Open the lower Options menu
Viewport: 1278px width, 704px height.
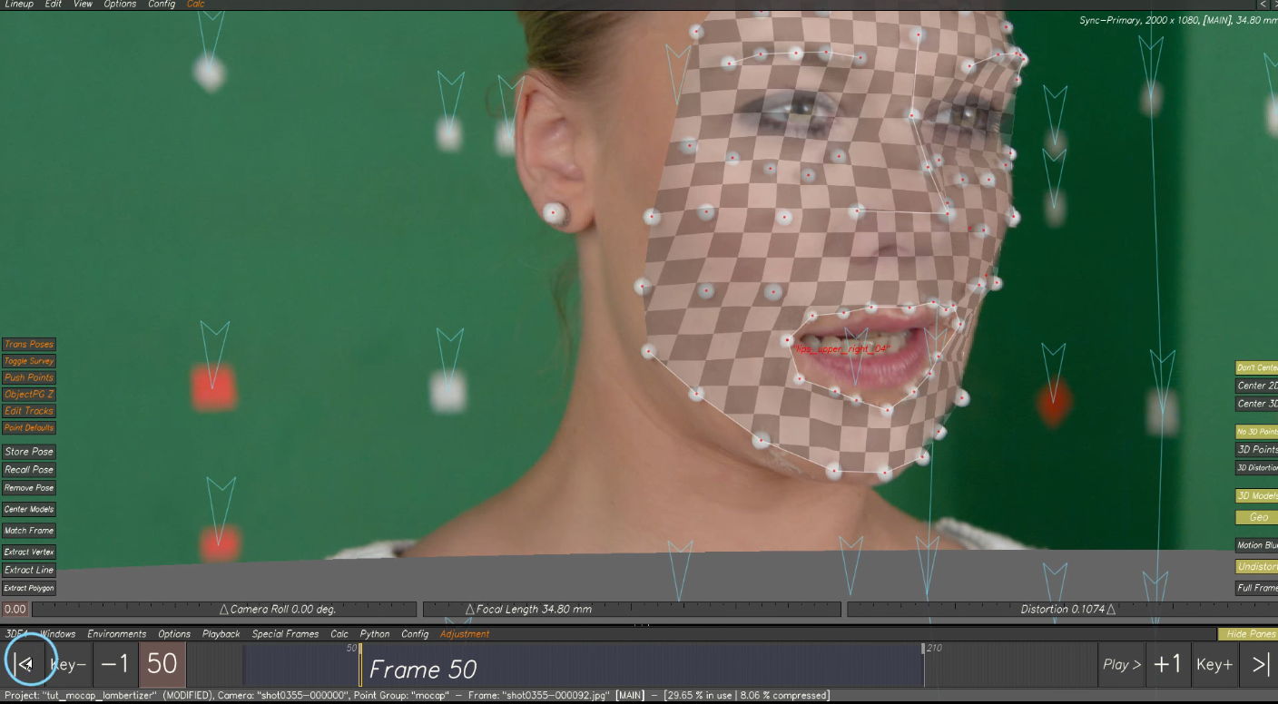(174, 634)
